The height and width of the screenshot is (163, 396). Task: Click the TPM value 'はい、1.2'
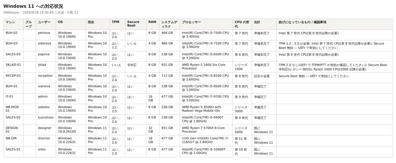(116, 45)
